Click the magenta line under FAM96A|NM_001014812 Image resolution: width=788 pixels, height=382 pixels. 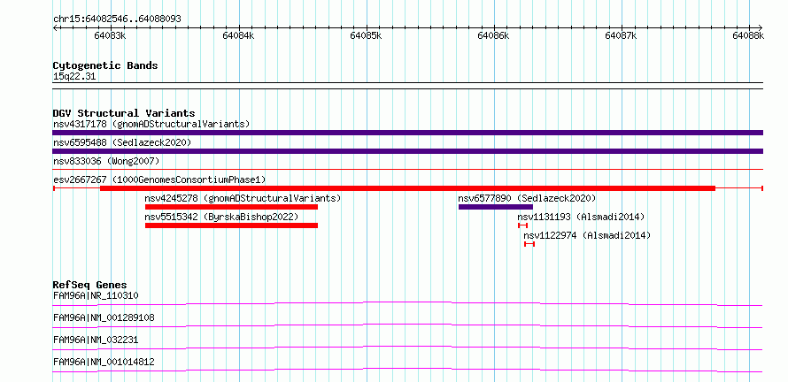407,370
